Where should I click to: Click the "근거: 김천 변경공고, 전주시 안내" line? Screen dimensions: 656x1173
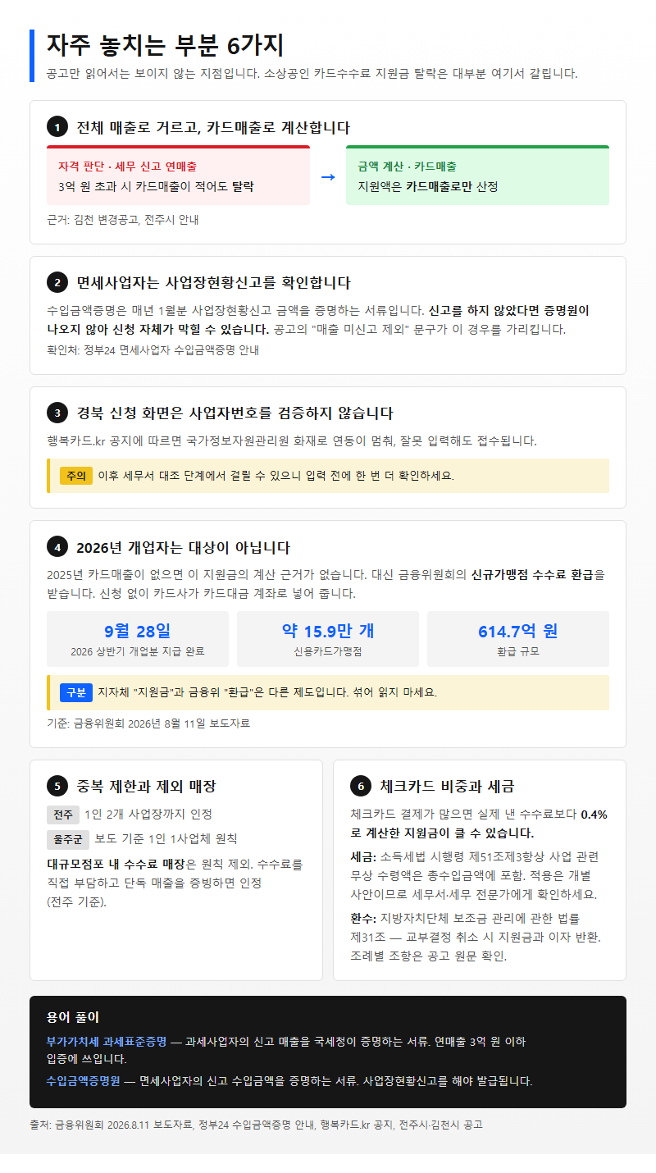(123, 220)
